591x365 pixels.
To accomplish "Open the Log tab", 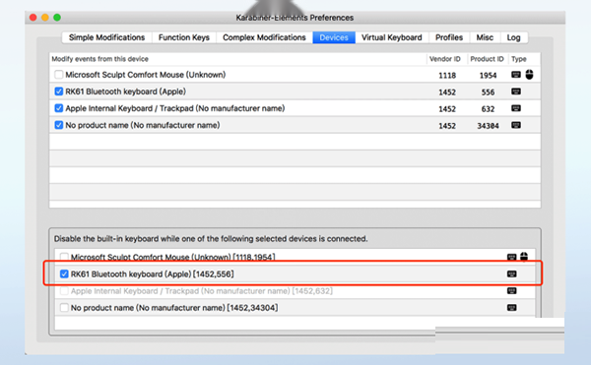I will click(513, 37).
